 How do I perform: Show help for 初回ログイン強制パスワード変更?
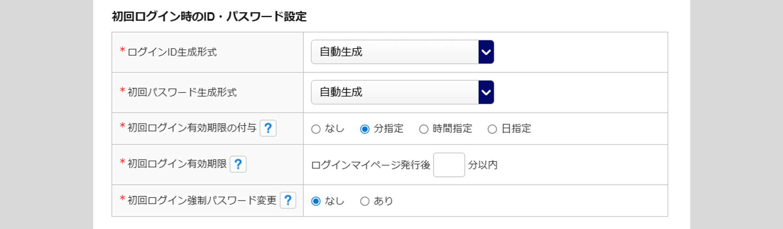click(x=288, y=200)
